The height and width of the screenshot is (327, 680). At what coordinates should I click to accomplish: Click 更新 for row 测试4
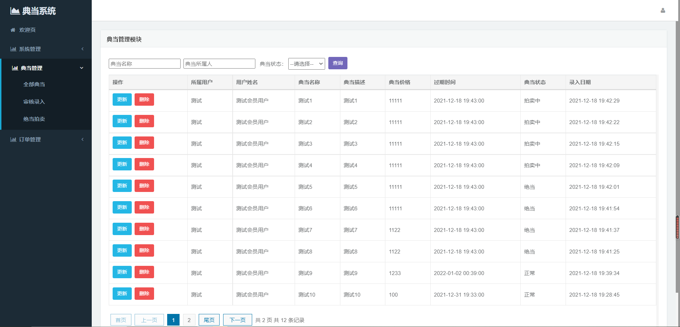coord(122,164)
